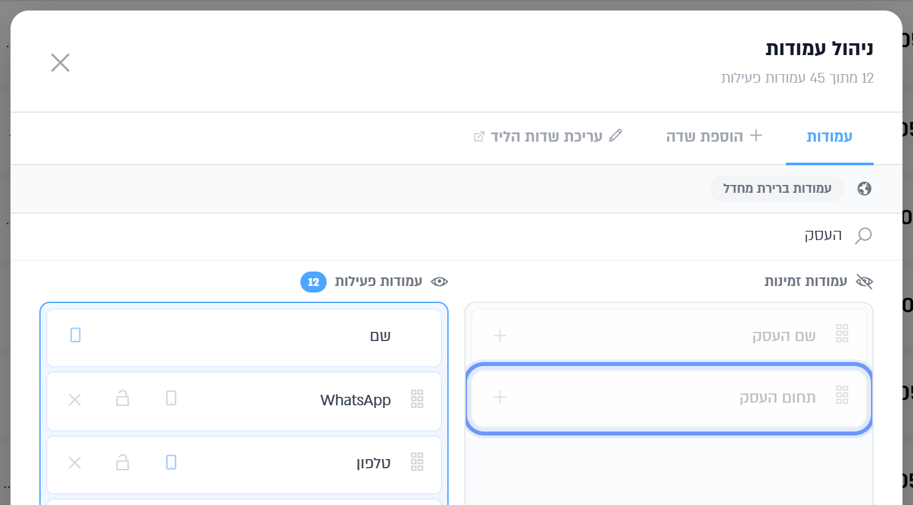Grab the drag handle of תחום העסק
This screenshot has width=913, height=505.
pos(842,395)
